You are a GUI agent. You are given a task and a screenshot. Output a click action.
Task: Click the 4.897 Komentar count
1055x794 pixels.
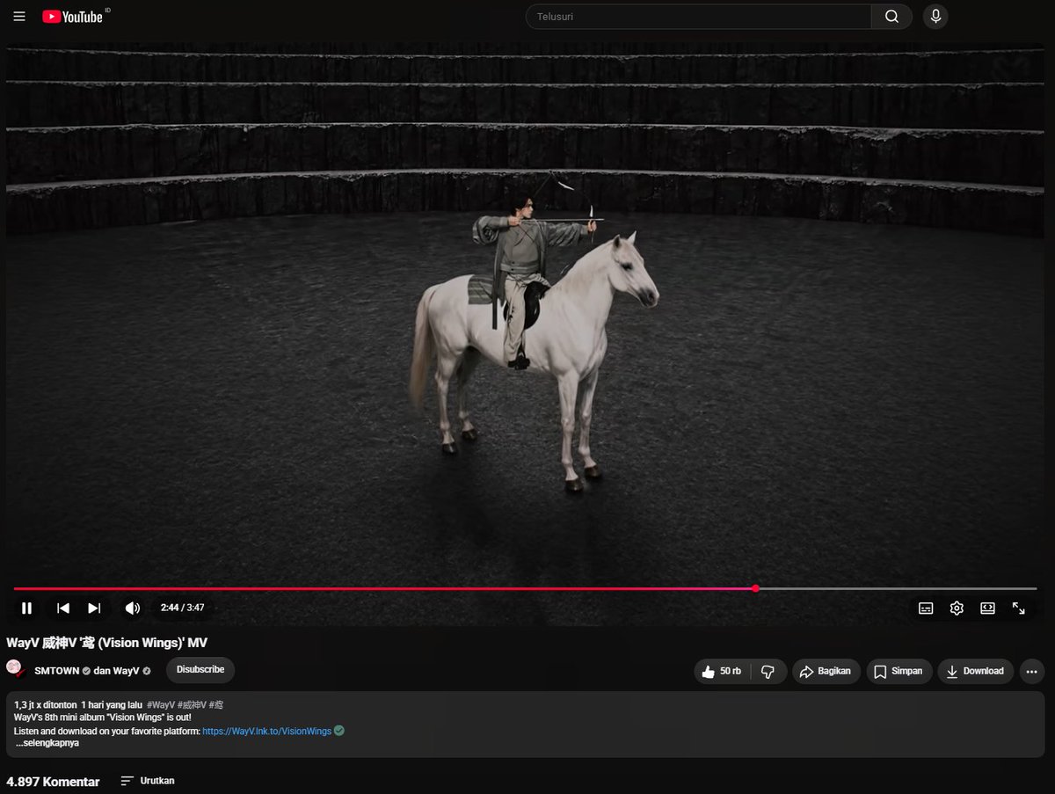point(53,782)
